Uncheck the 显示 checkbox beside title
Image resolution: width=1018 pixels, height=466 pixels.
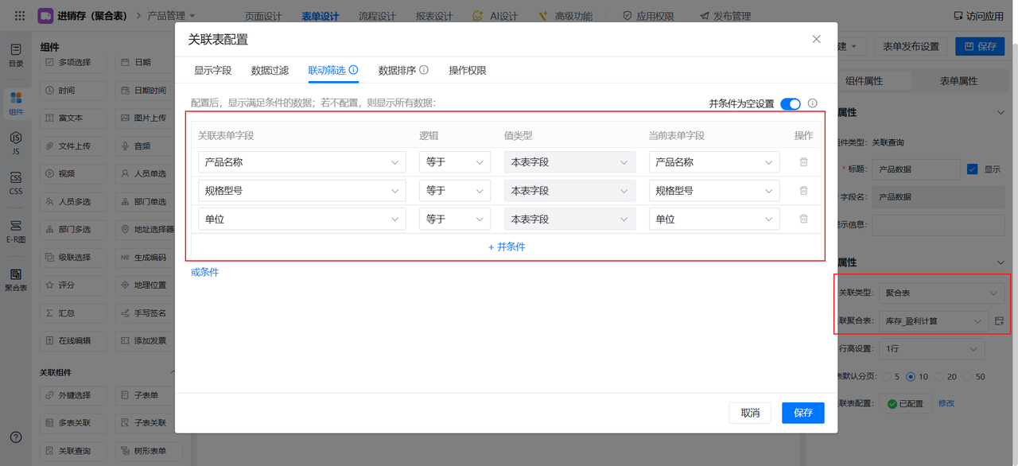coord(972,169)
